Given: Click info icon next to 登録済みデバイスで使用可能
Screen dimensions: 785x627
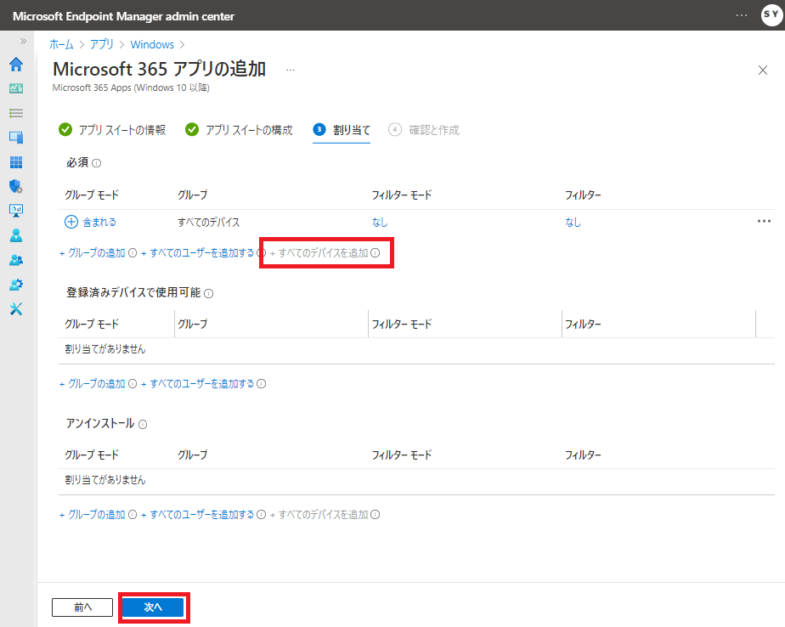Looking at the screenshot, I should [x=209, y=293].
